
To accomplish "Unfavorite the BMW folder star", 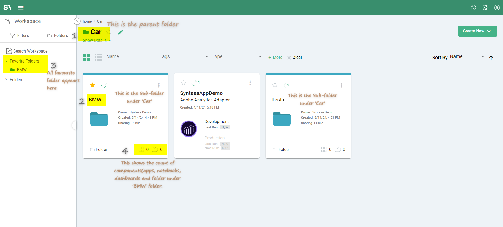I will click(x=92, y=85).
